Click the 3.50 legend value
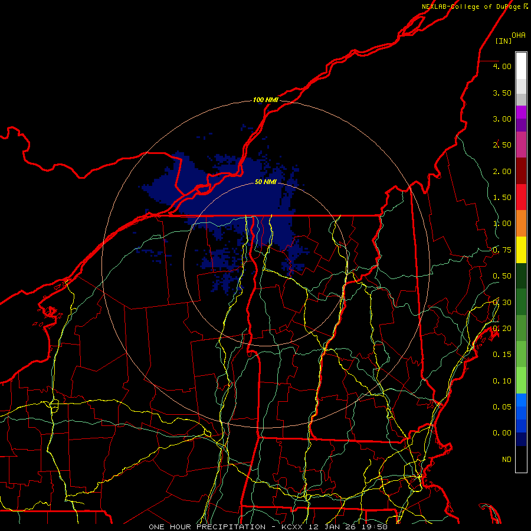The width and height of the screenshot is (531, 531). (502, 93)
